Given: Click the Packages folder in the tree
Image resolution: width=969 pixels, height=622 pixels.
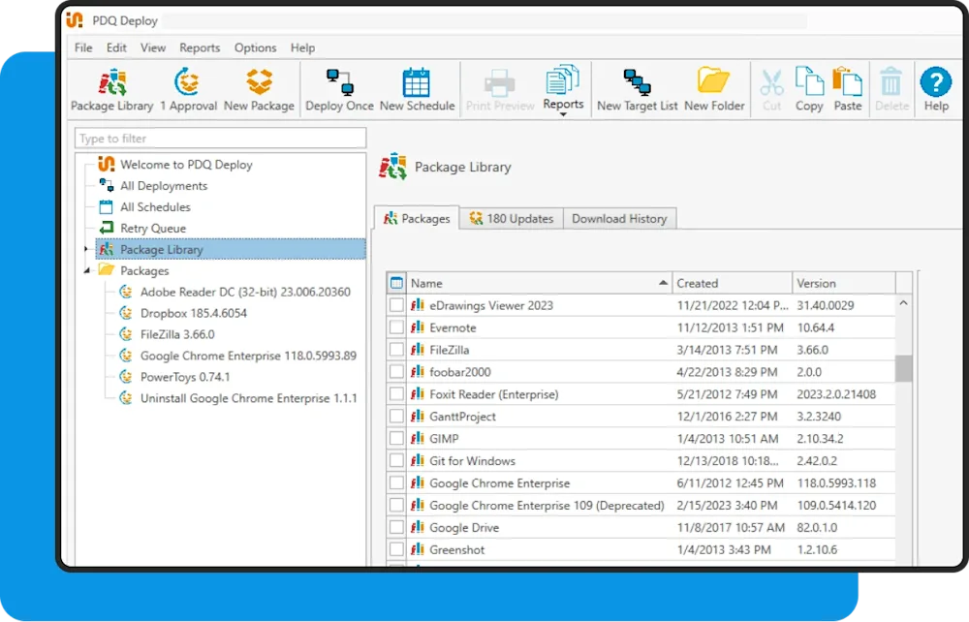Looking at the screenshot, I should (x=134, y=270).
